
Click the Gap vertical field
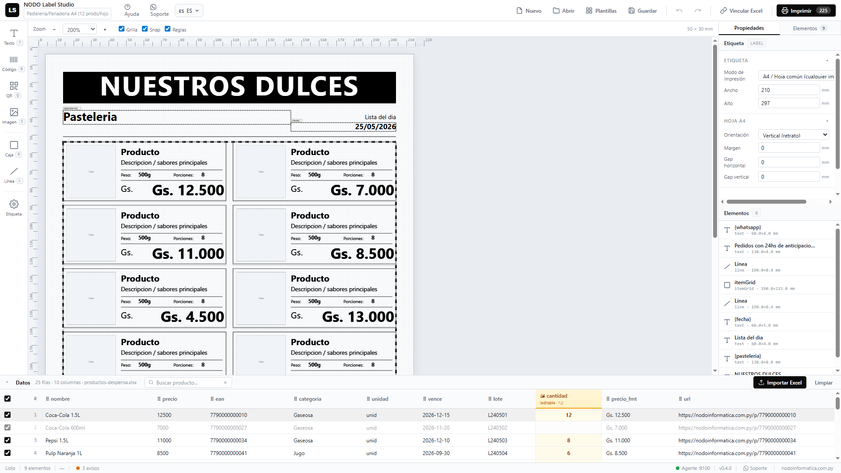pos(789,176)
